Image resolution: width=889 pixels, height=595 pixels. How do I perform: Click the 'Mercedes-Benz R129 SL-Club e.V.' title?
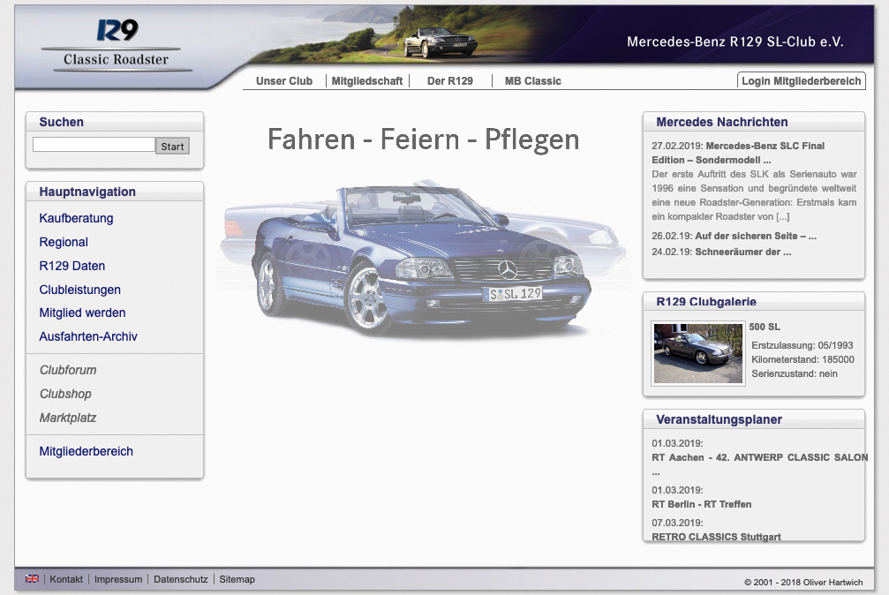pos(735,41)
